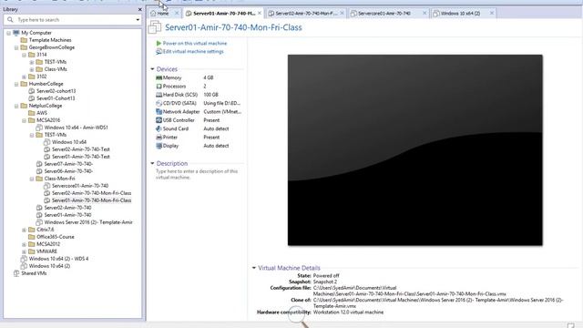Viewport: 583px width, 328px height.
Task: Collapse the GeorgeBrownCollege folder
Action: pos(16,47)
